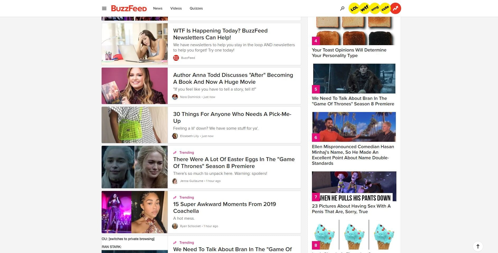Click 'We have newsletters to help' description
This screenshot has height=253, width=498.
click(x=234, y=48)
